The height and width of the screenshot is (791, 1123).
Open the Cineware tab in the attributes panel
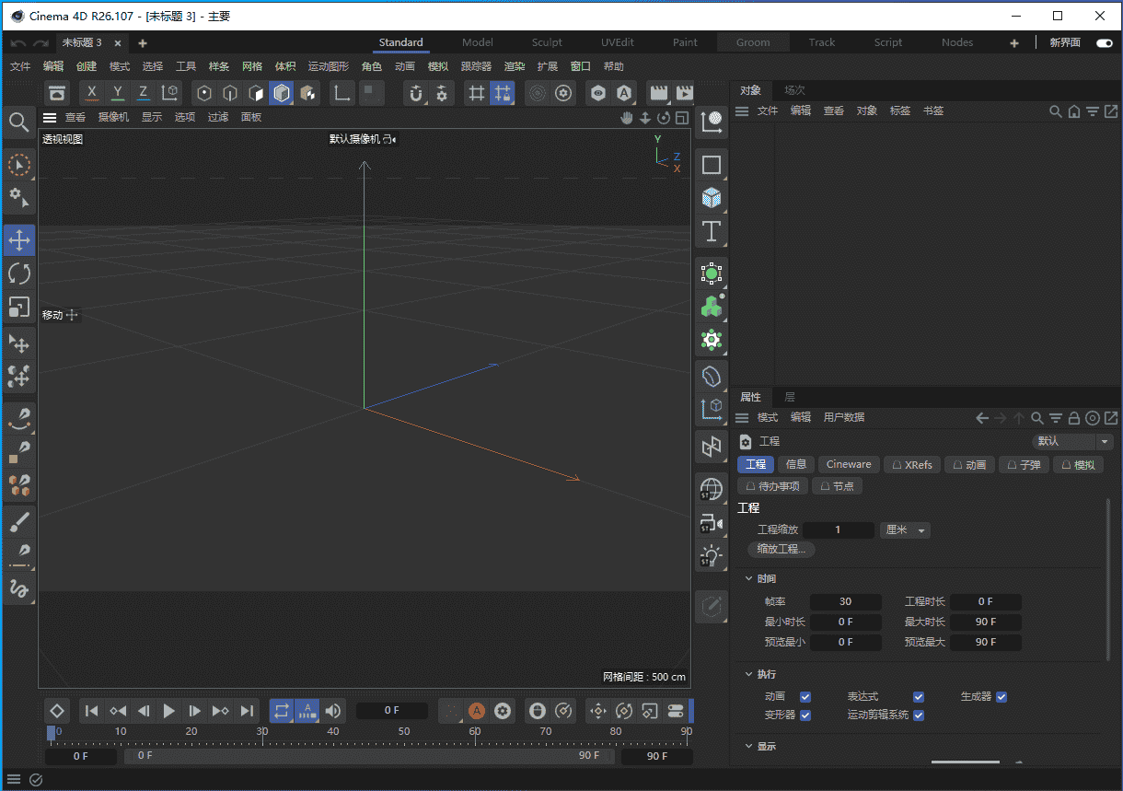[x=848, y=464]
